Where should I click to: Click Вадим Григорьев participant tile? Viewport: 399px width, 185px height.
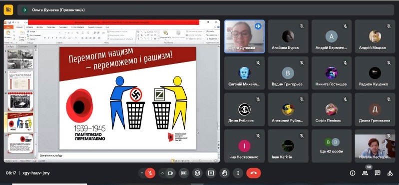coord(288,73)
